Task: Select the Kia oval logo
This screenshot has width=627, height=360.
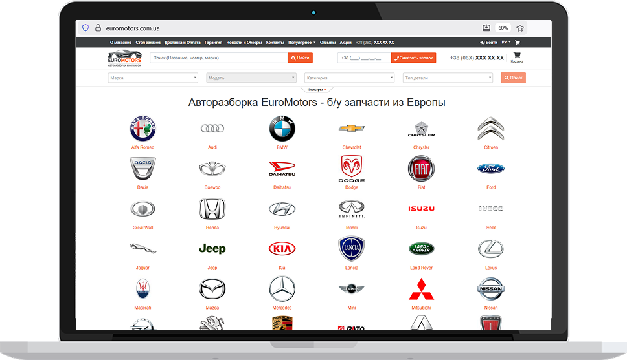Action: click(282, 249)
